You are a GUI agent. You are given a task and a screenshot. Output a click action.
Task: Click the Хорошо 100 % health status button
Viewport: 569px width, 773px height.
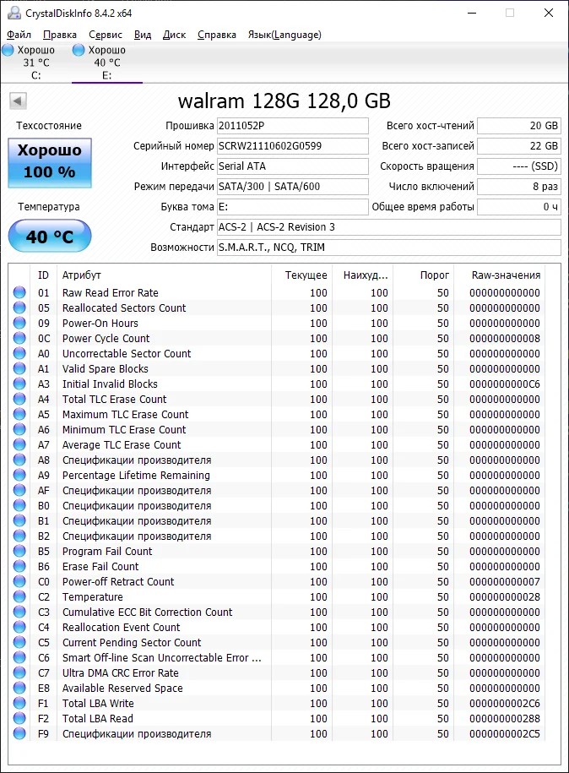click(x=50, y=163)
